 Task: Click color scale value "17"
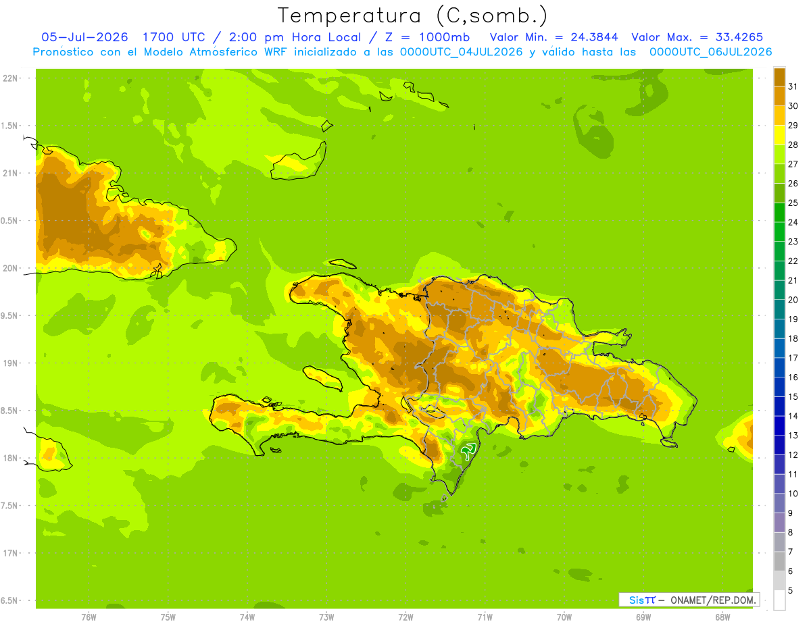(x=793, y=358)
